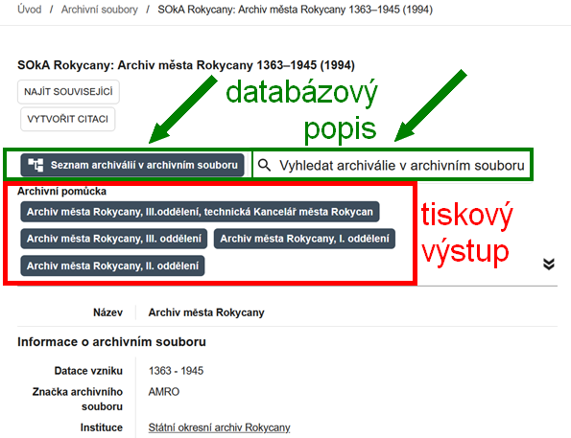Click the Instituce label
Image resolution: width=571 pixels, height=438 pixels.
(x=102, y=427)
